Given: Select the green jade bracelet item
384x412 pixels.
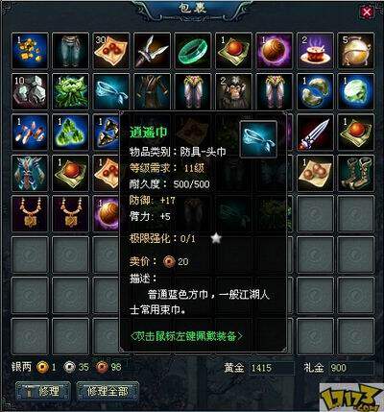Looking at the screenshot, I should (193, 51).
